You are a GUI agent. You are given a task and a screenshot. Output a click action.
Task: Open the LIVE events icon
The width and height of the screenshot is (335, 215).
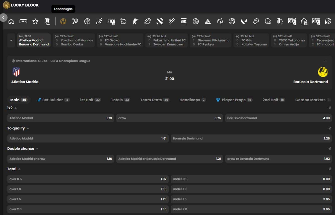coord(23,21)
